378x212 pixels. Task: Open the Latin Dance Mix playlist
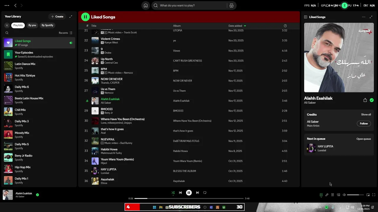(x=39, y=66)
